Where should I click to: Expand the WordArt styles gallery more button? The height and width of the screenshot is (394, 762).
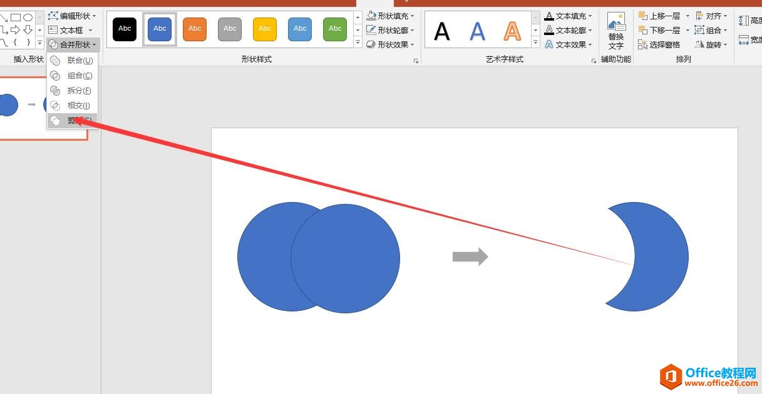(536, 43)
